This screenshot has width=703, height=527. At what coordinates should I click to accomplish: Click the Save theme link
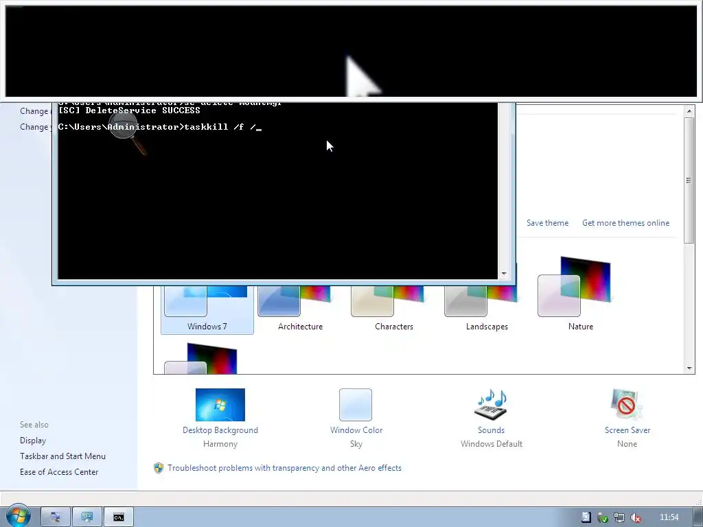pyautogui.click(x=547, y=223)
